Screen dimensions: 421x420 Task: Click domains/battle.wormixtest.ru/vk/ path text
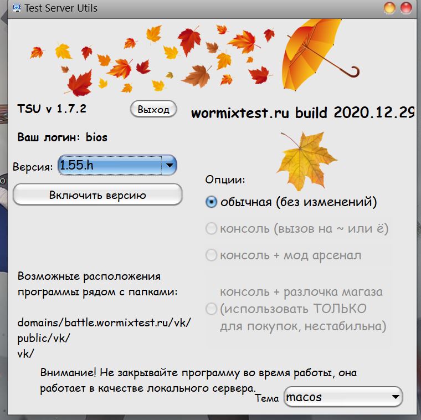click(x=104, y=322)
